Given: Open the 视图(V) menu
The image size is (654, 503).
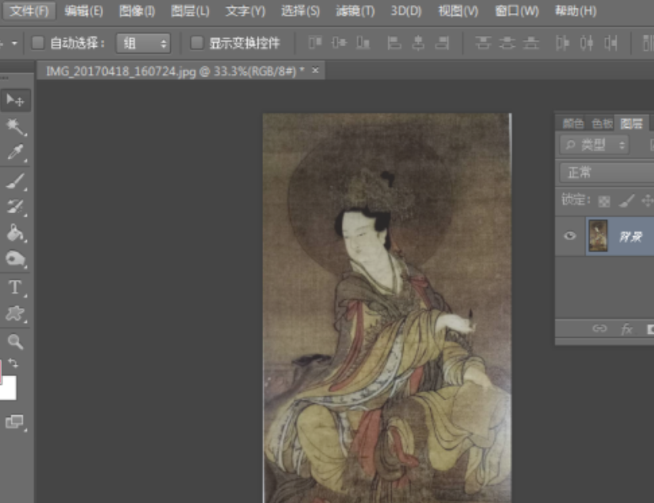Looking at the screenshot, I should click(458, 11).
